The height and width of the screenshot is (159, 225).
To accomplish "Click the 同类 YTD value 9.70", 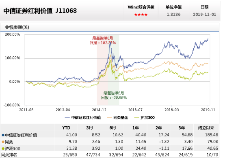I will click(x=73, y=142).
